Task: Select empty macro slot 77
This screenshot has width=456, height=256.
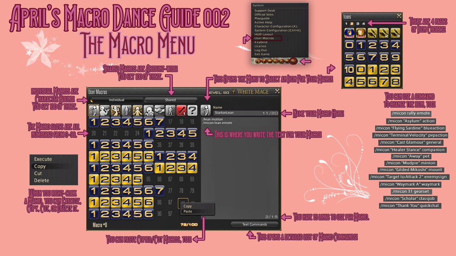Action: [x=170, y=190]
